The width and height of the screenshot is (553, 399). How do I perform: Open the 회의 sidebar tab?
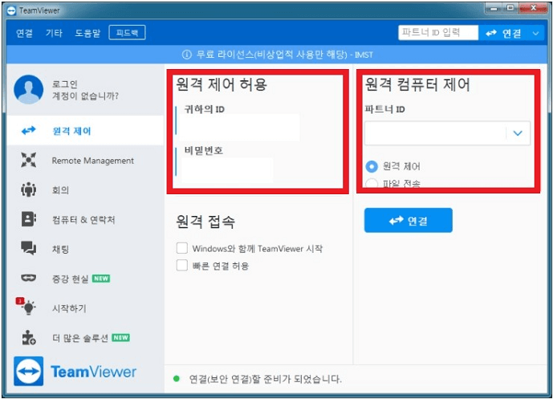point(85,189)
